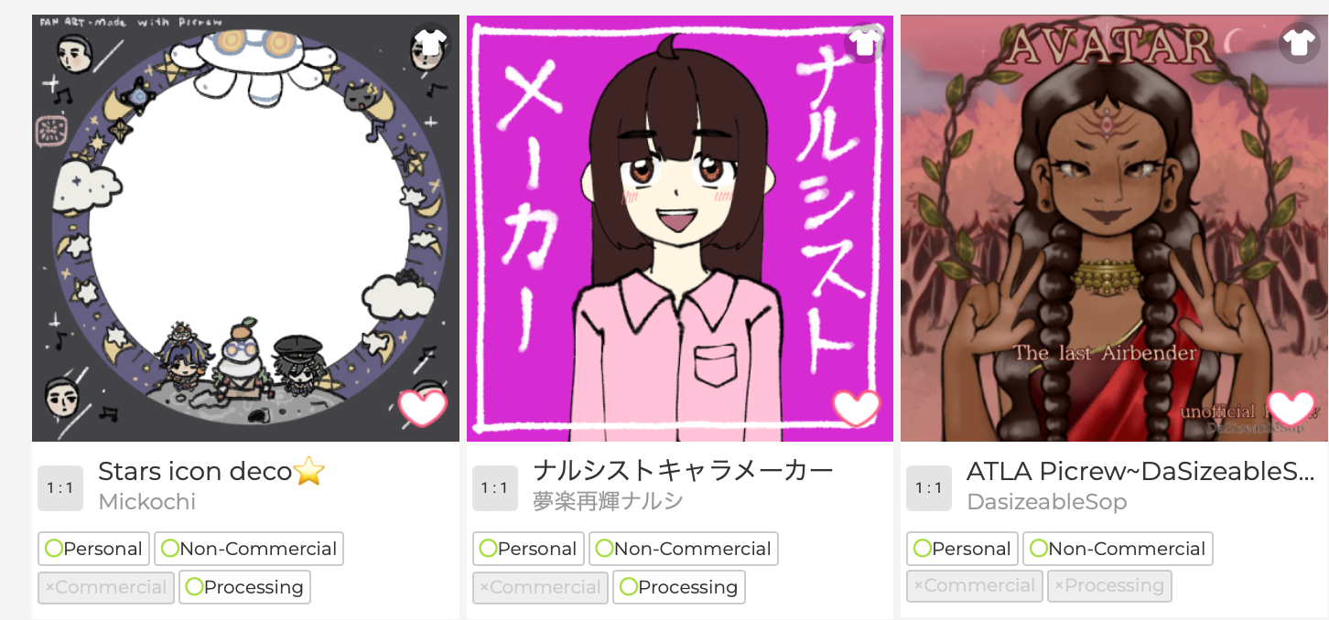Click the 1:1 ratio badge beside Stars icon deco
Screen dimensions: 1329x620
pos(60,487)
